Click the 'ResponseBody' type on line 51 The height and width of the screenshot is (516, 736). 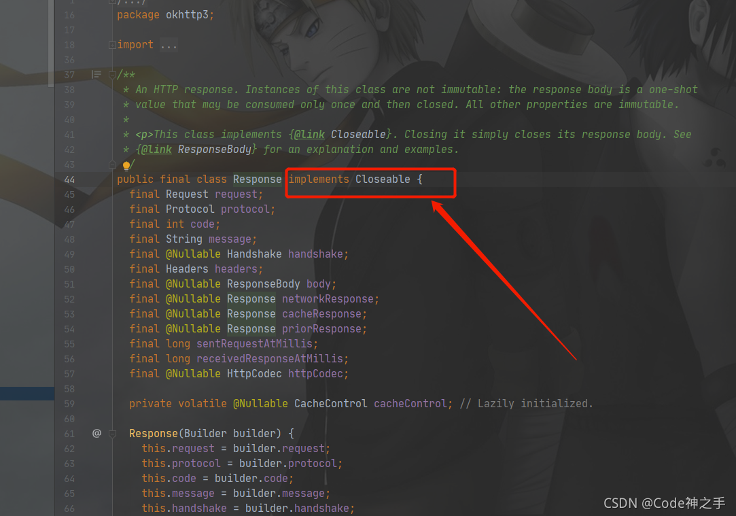(x=263, y=284)
